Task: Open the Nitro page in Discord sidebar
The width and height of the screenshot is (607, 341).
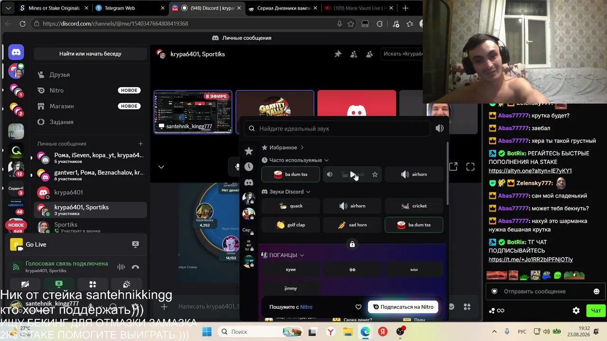Action: point(90,90)
